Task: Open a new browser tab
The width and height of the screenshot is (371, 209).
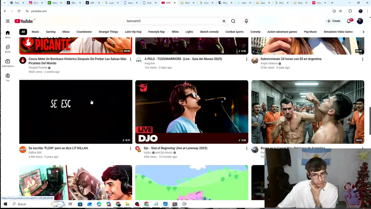Action: coord(332,3)
